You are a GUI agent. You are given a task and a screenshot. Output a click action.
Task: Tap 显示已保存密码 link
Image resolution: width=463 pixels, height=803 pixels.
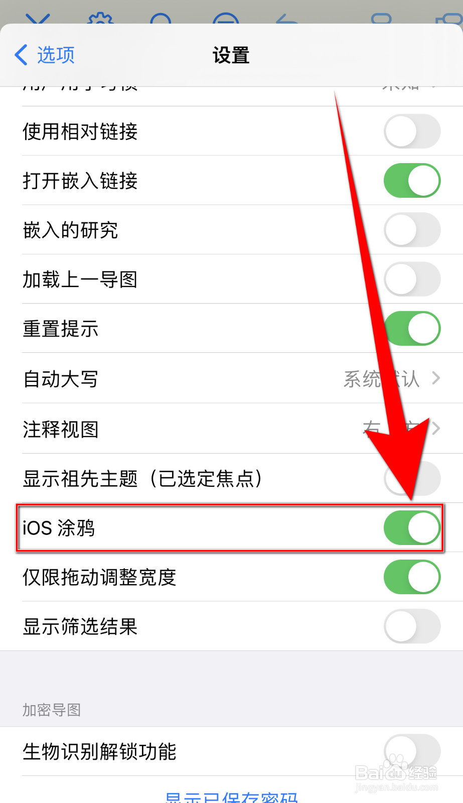coord(232,796)
